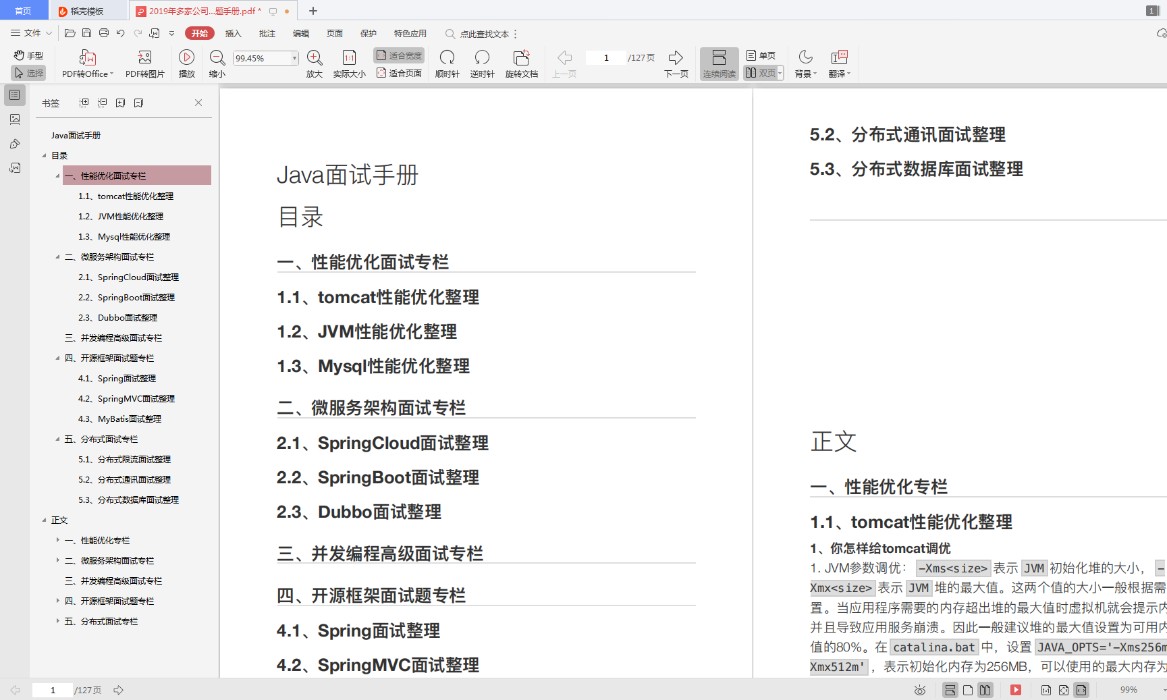Click the page number field in toolbar
This screenshot has height=700, width=1167.
click(x=606, y=58)
